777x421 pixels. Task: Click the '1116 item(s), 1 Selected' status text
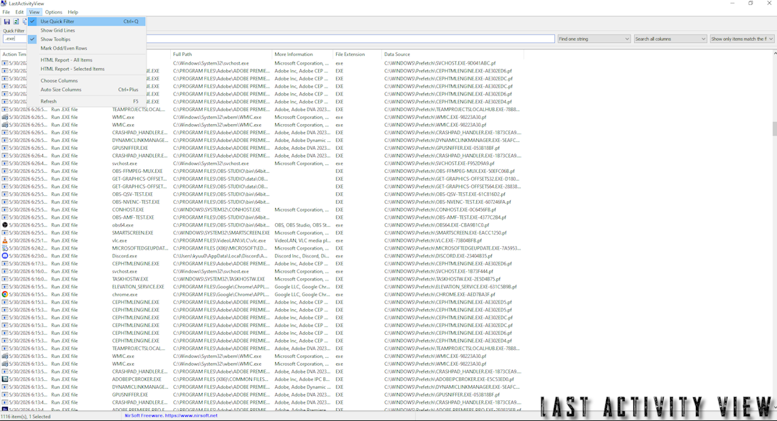pyautogui.click(x=26, y=417)
